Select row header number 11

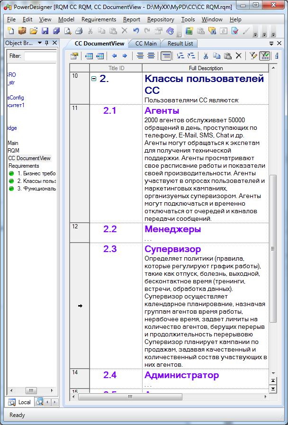(x=80, y=163)
